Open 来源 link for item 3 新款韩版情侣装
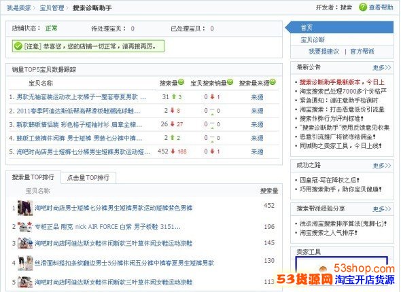The height and width of the screenshot is (292, 401). 257,124
